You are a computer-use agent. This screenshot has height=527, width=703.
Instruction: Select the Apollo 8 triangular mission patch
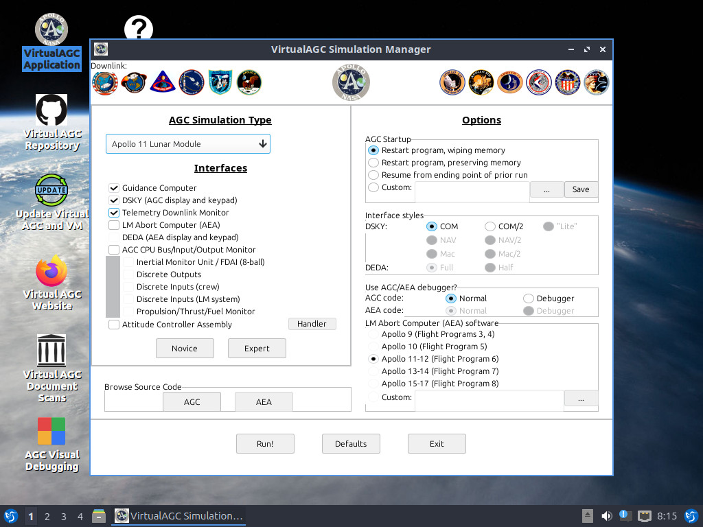pyautogui.click(x=163, y=82)
